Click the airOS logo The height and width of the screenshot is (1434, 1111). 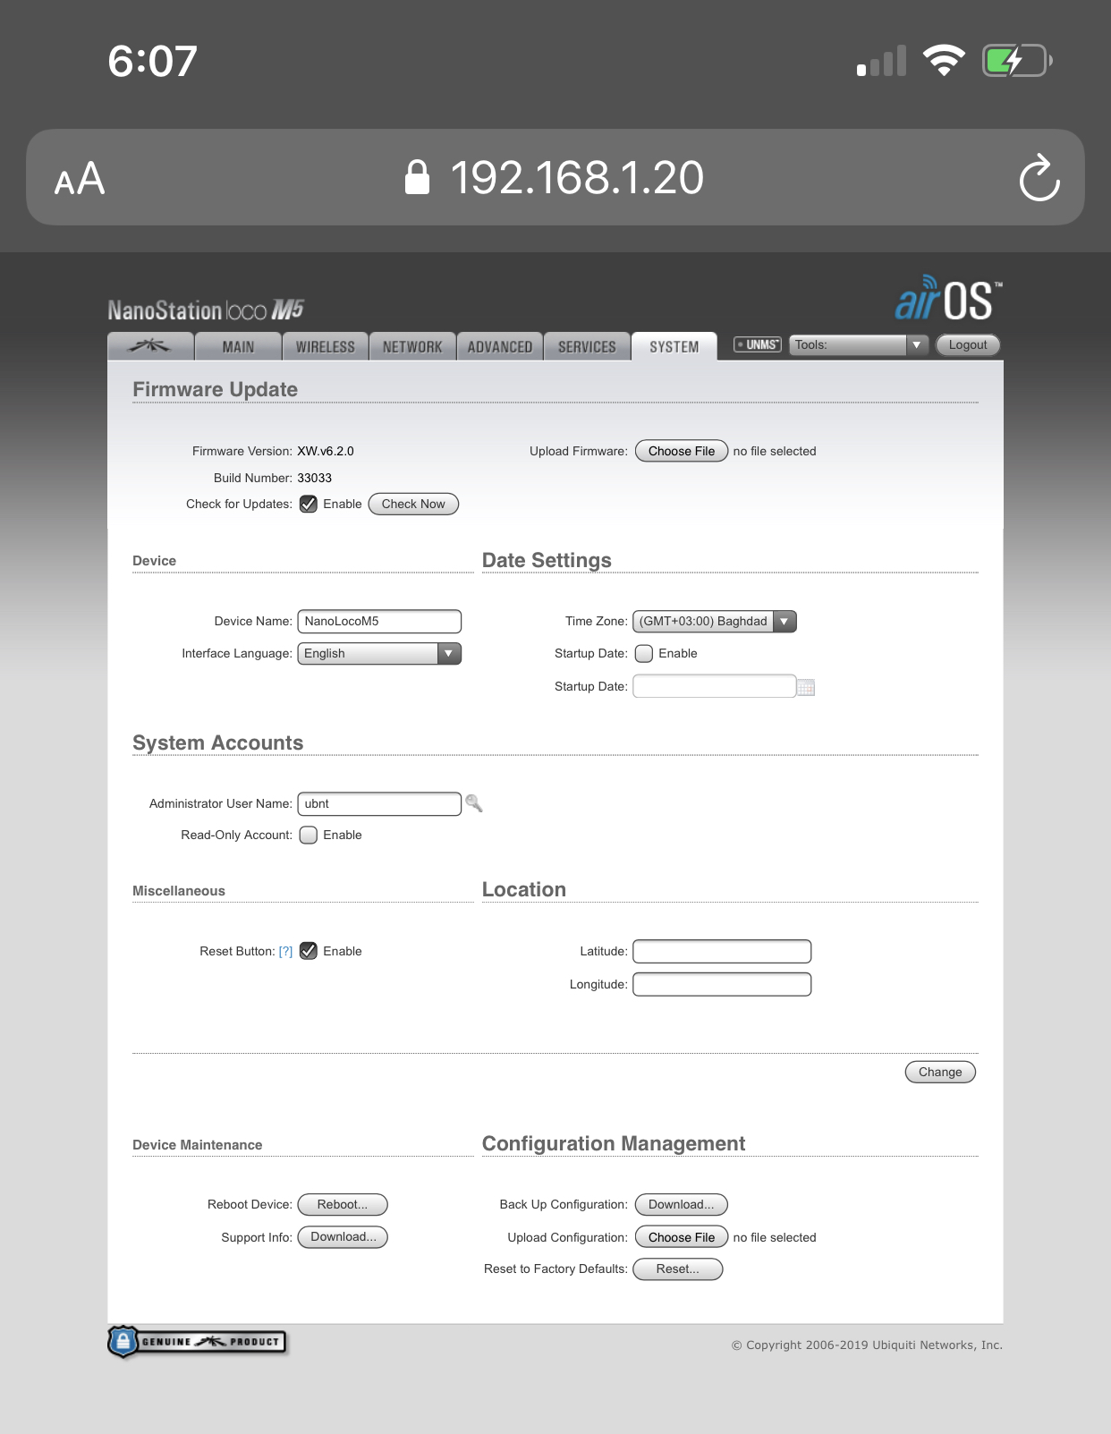click(x=948, y=299)
